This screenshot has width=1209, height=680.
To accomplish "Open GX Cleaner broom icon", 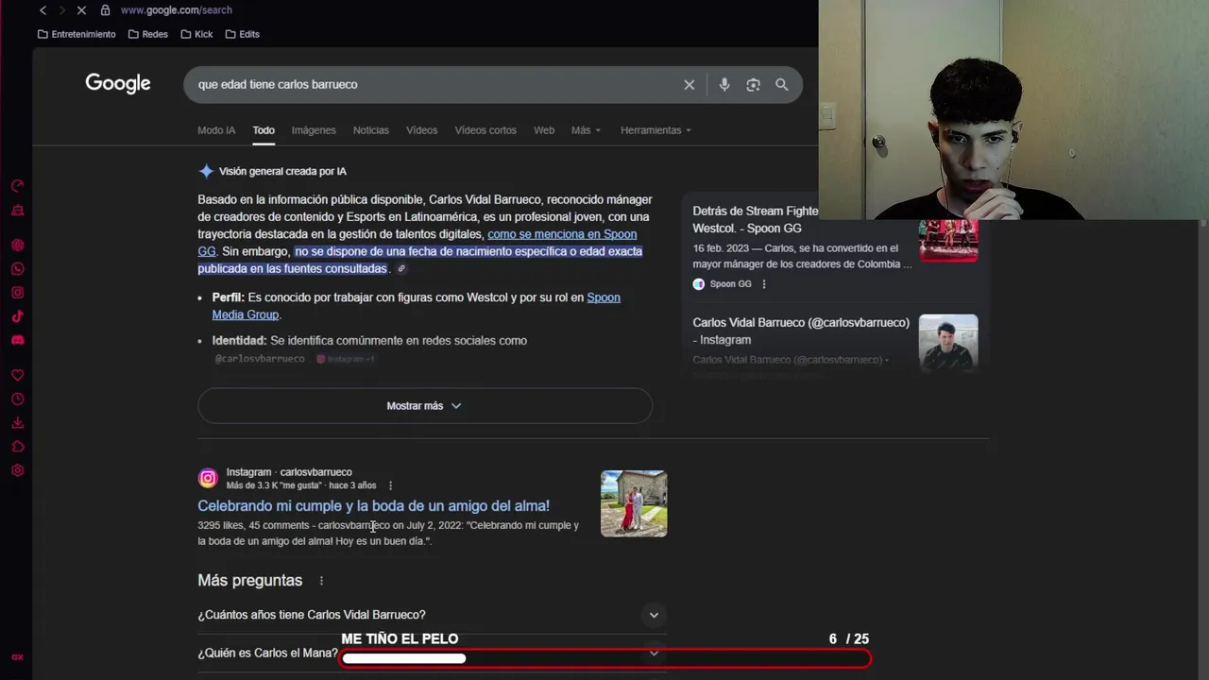I will pyautogui.click(x=17, y=211).
